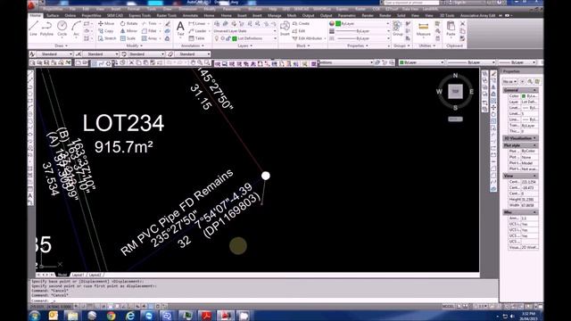Open the Adobe Reader taskbar icon
Viewport: 571px width, 321px height.
(206, 316)
